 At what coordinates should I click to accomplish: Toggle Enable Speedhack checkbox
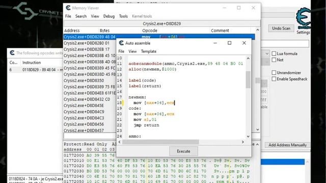(x=274, y=79)
